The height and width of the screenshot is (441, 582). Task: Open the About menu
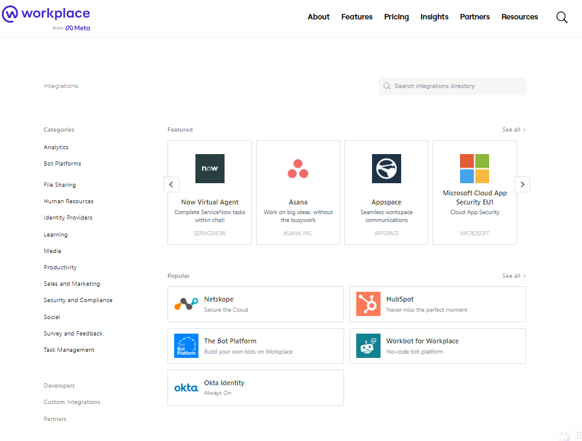pos(319,17)
